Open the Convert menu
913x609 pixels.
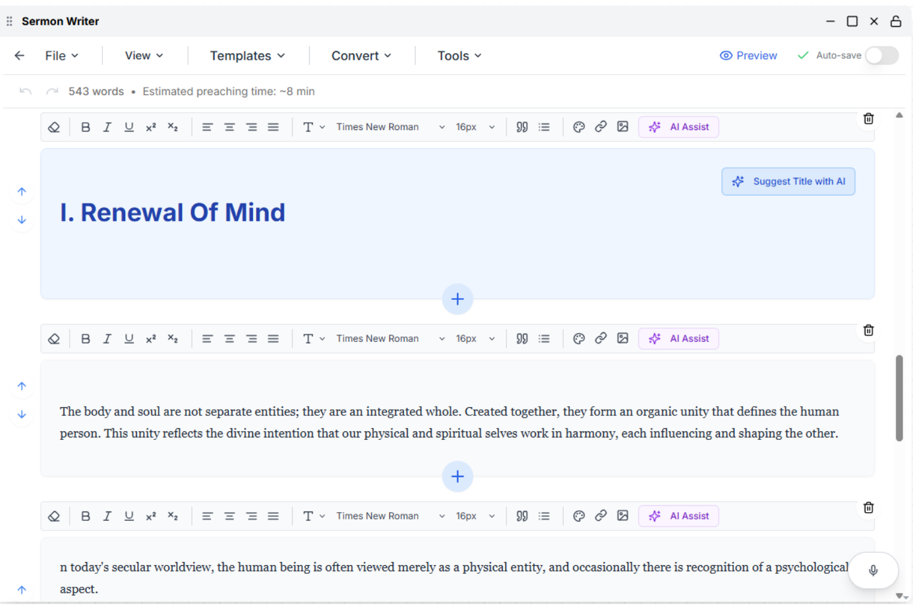pos(361,56)
